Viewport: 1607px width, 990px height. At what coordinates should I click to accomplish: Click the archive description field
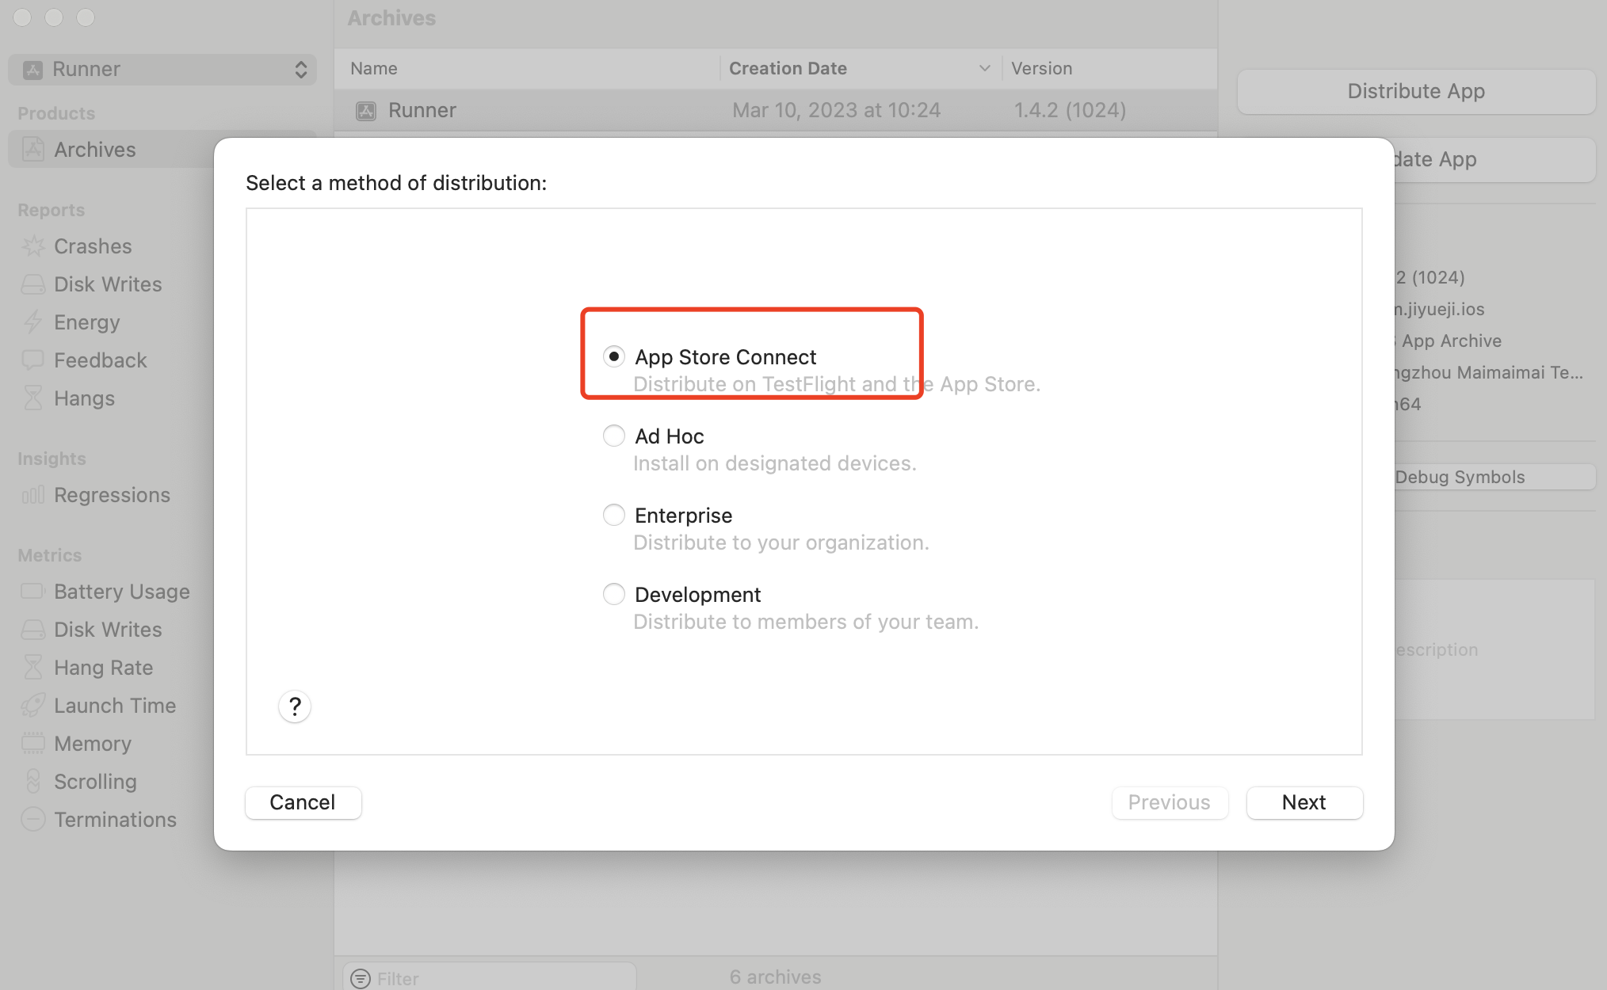pos(1494,649)
